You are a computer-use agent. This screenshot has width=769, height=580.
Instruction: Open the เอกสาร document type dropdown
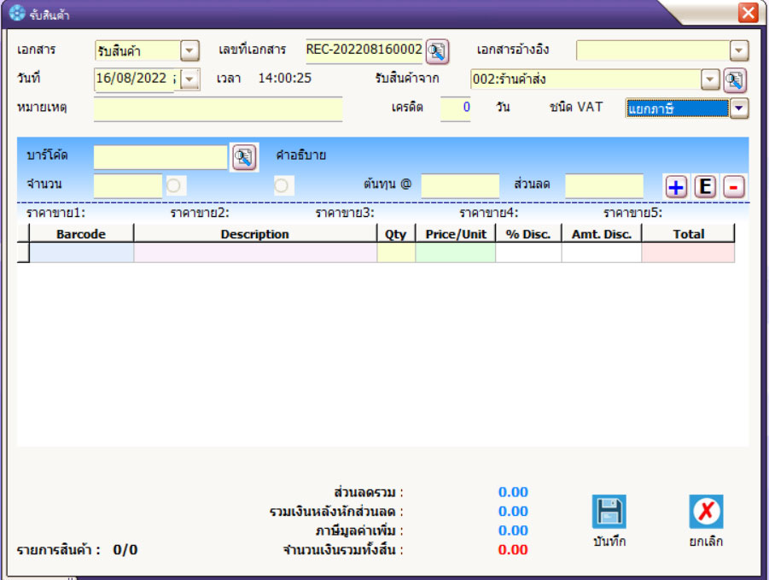tap(189, 51)
